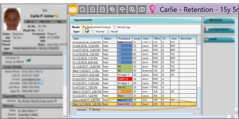
Task: Open the globe correspondence icon in toolbar
Action: pos(112,9)
